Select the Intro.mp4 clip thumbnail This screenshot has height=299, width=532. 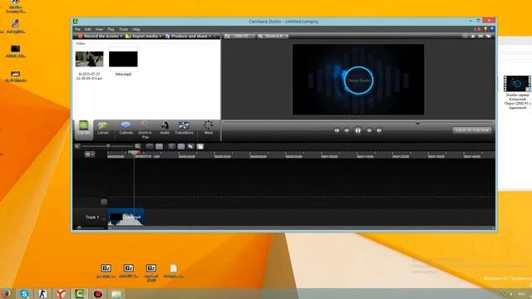tap(123, 59)
